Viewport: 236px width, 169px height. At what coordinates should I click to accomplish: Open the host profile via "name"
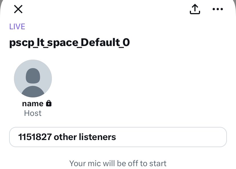(33, 103)
